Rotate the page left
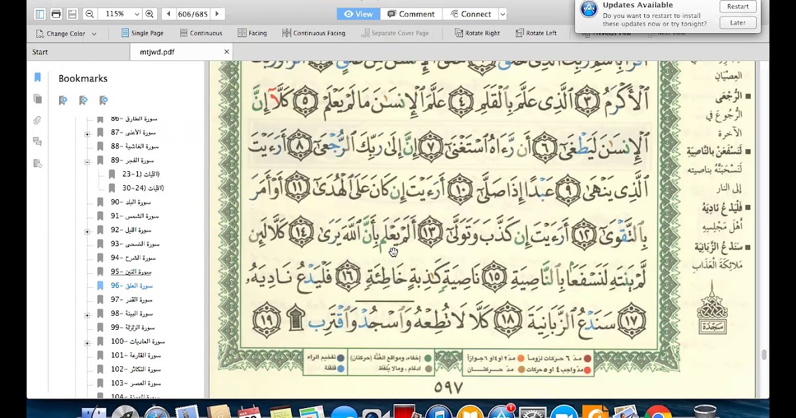 click(x=535, y=33)
